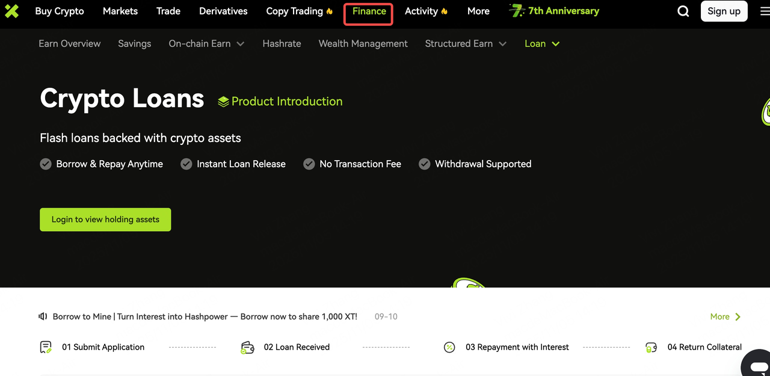Expand the Structured Earn dropdown
The width and height of the screenshot is (770, 376).
(503, 44)
